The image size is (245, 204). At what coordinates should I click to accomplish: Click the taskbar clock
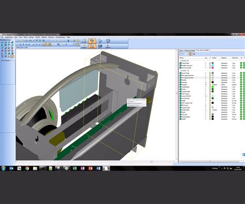[238, 168]
